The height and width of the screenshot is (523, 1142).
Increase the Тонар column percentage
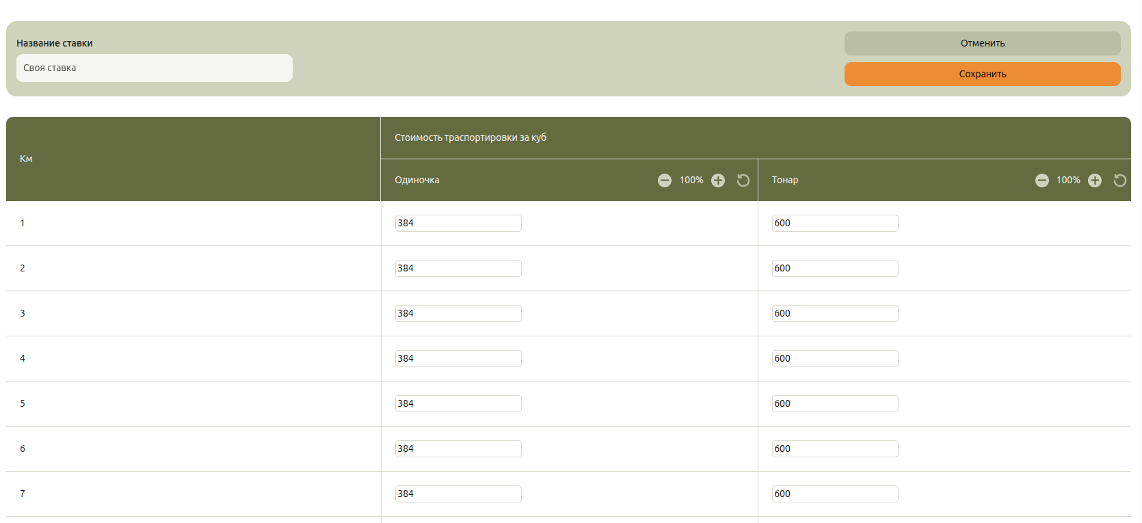[1095, 180]
